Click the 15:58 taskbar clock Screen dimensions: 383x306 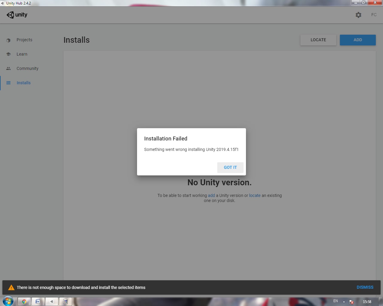(x=367, y=302)
